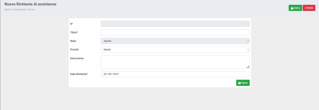This screenshot has height=110, width=319.
Task: Click the floppy disk icon in header Salva button
Action: pyautogui.click(x=292, y=8)
